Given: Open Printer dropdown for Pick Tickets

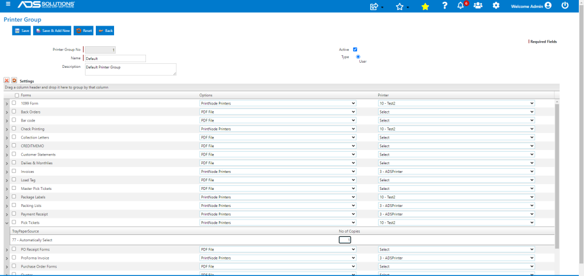Looking at the screenshot, I should tap(456, 222).
